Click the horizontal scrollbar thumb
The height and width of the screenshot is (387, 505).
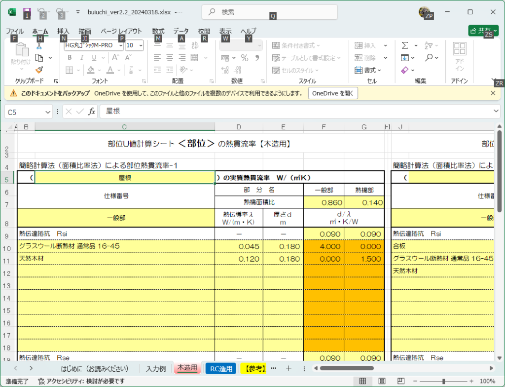click(347, 368)
